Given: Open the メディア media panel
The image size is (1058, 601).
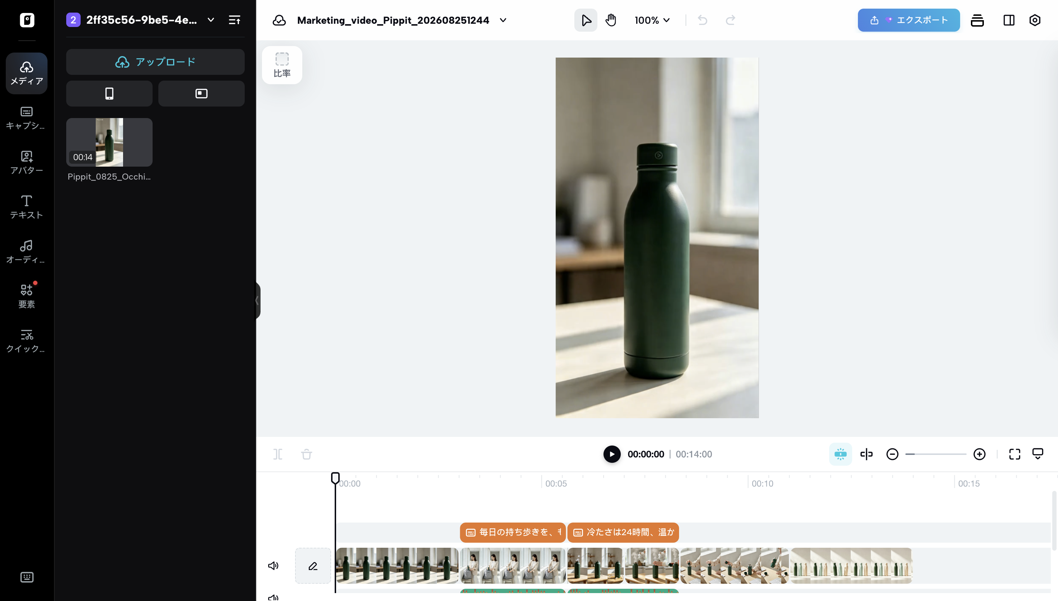Looking at the screenshot, I should (x=27, y=73).
